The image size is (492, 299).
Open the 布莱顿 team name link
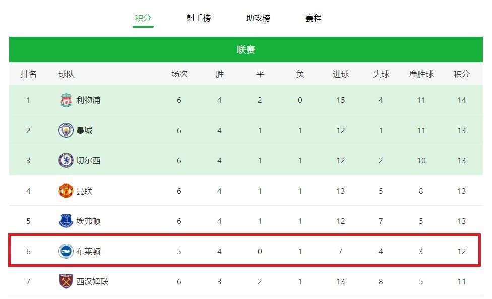(88, 251)
